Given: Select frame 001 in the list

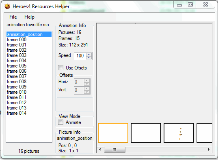Looking at the screenshot, I should tap(29, 45).
